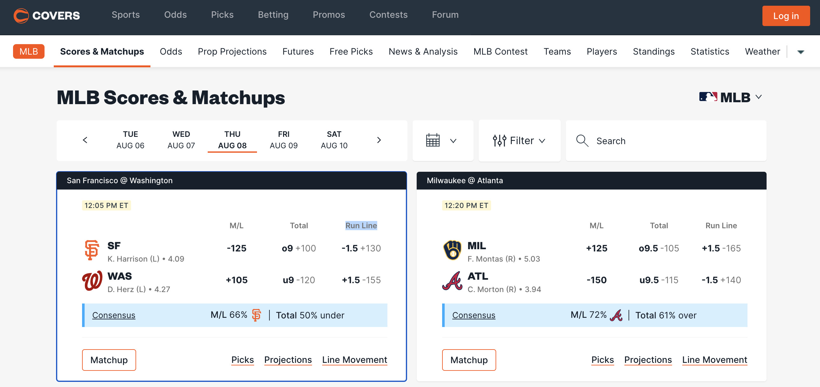The height and width of the screenshot is (387, 820).
Task: Click the Milwaukee Brewers team logo
Action: click(452, 250)
